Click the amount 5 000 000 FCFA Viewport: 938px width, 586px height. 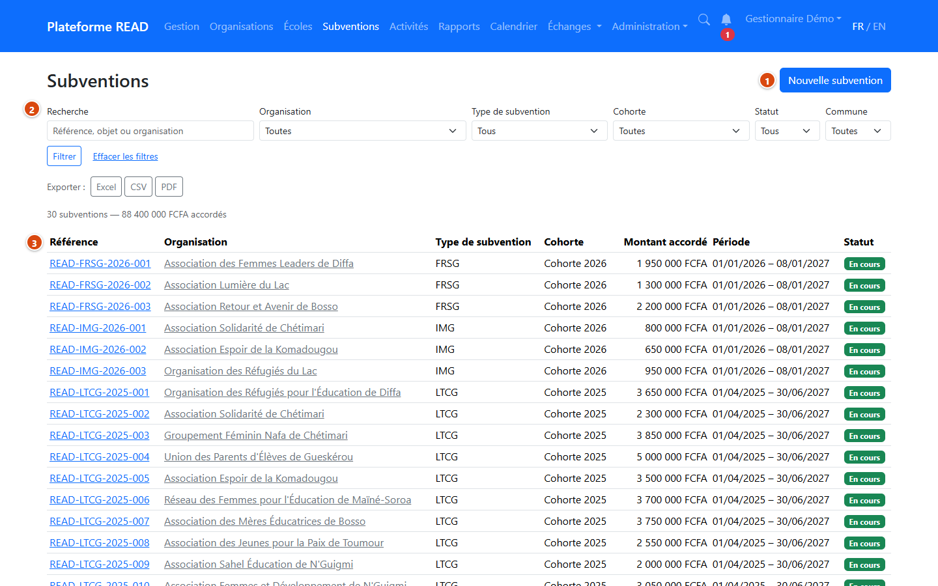click(x=672, y=456)
